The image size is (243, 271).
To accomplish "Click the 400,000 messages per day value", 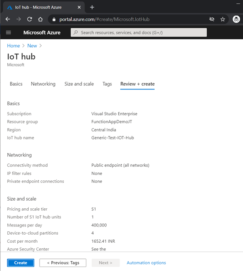I will tap(99, 225).
